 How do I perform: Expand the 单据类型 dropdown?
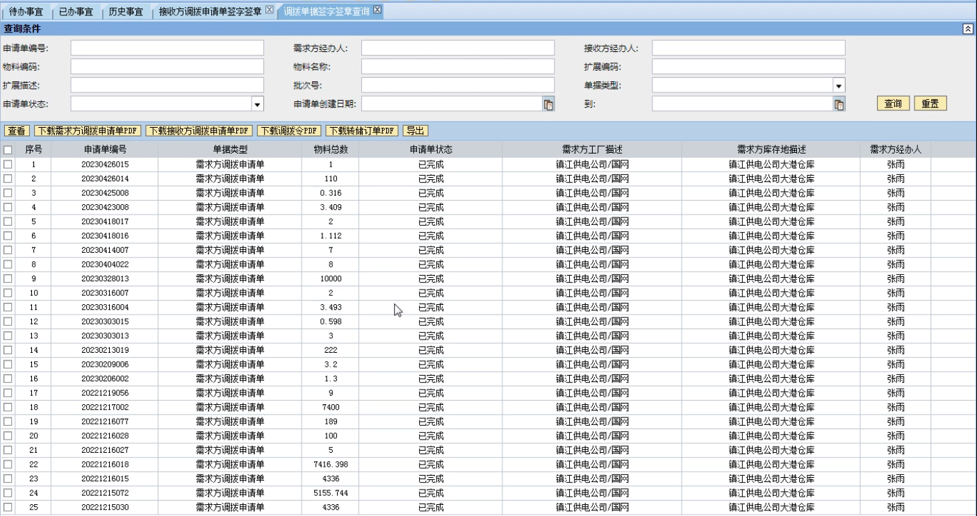click(x=839, y=85)
